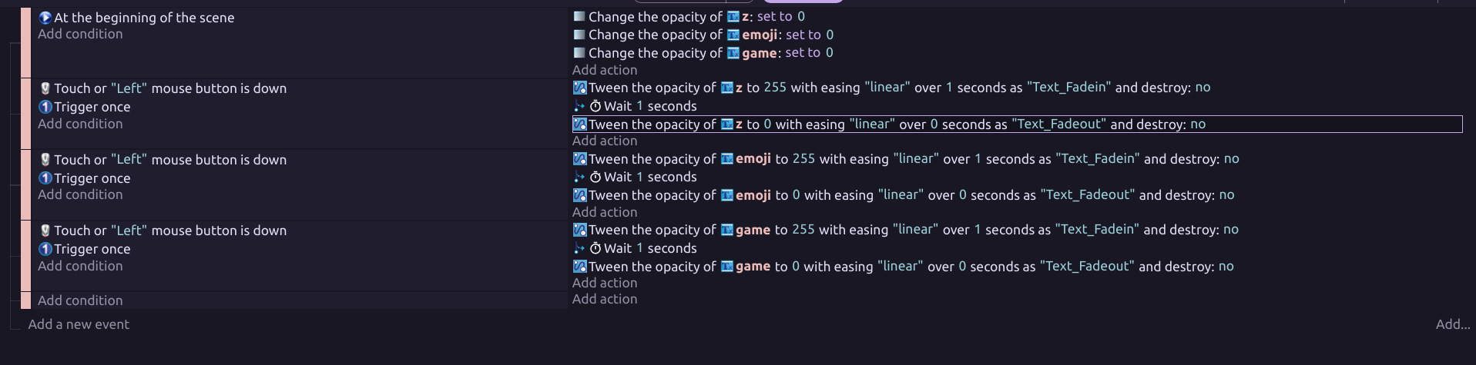
Task: Edit the 255 value in z tween action
Action: point(775,88)
